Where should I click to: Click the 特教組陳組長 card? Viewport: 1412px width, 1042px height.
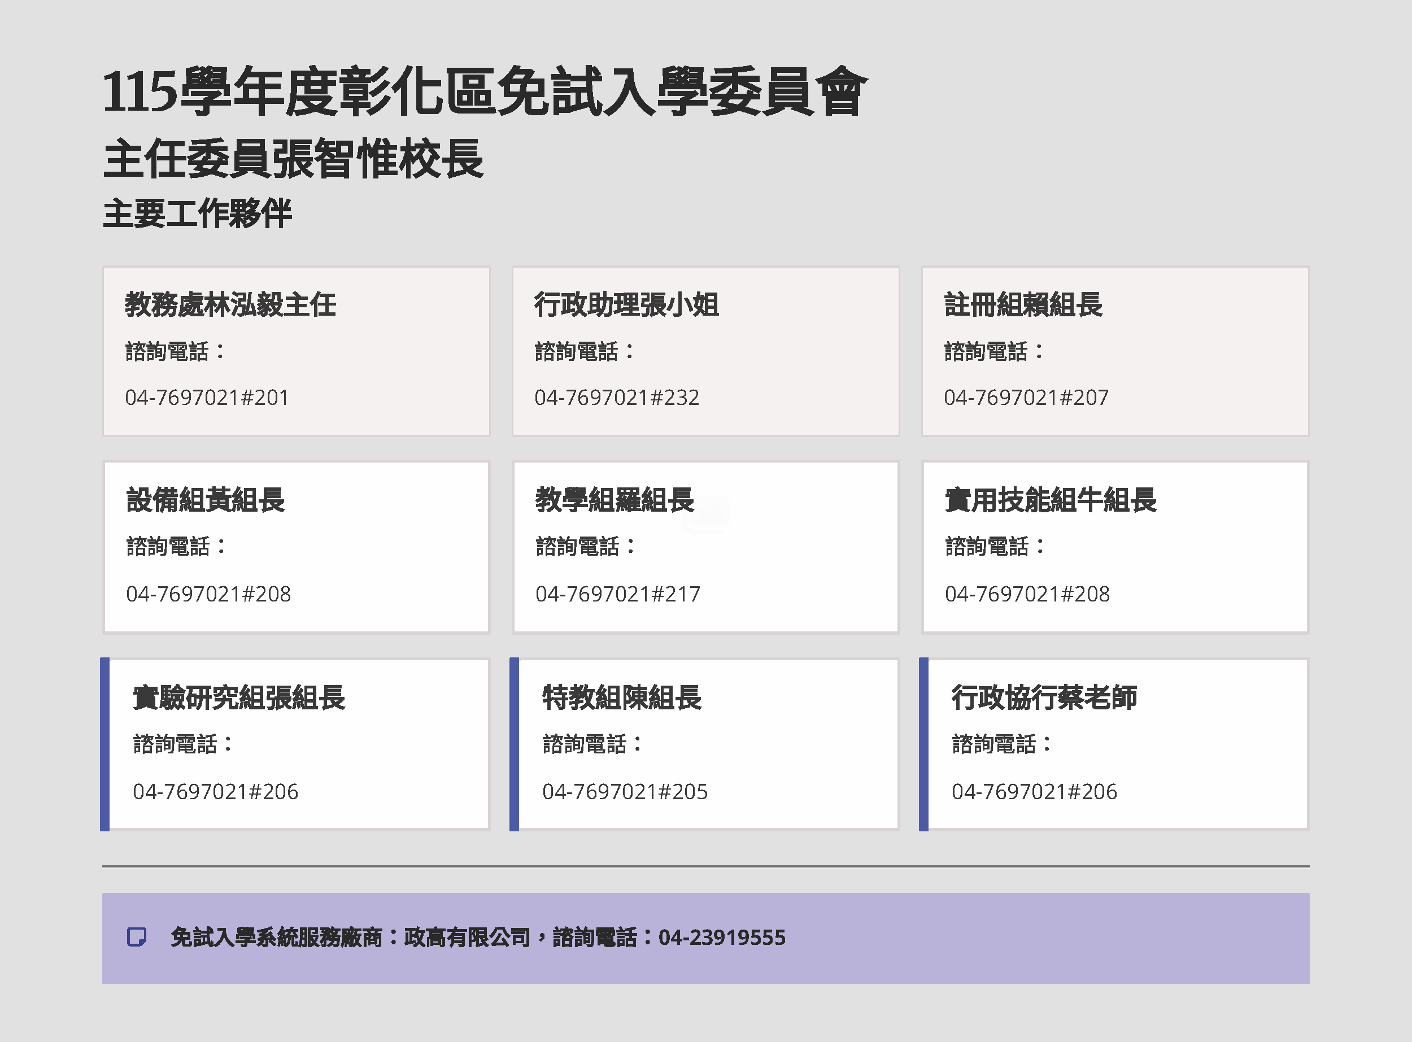click(x=705, y=744)
